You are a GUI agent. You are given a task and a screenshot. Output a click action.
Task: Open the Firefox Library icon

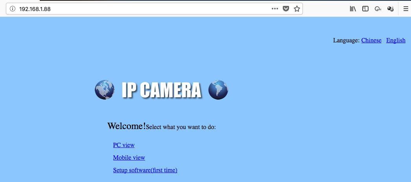[x=353, y=9]
